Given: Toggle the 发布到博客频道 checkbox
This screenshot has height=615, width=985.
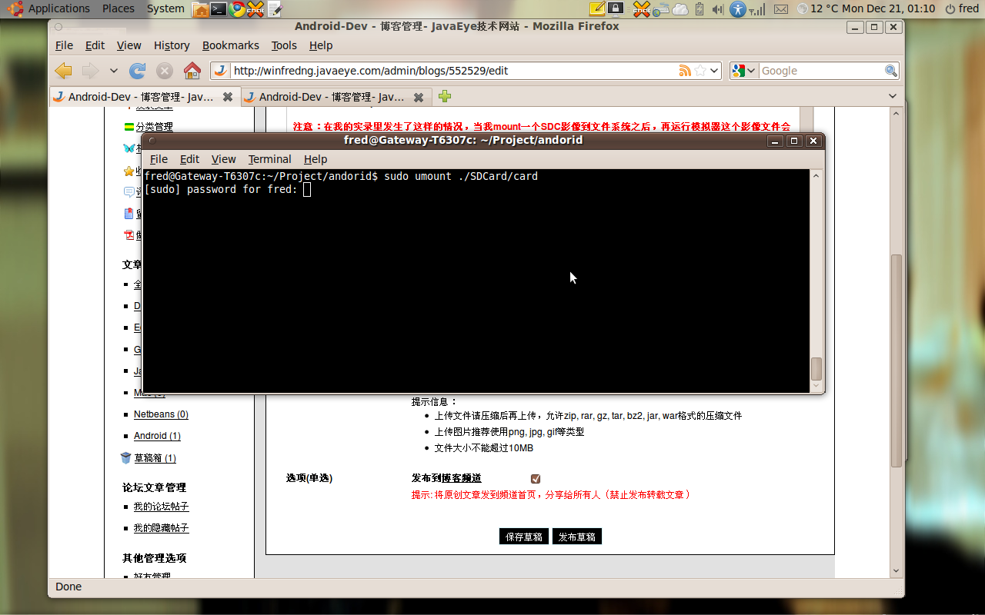Looking at the screenshot, I should pyautogui.click(x=536, y=479).
